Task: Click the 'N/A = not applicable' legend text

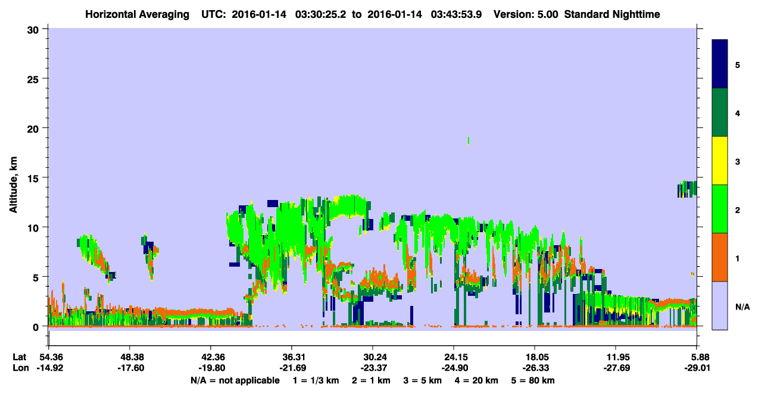Action: tap(235, 380)
